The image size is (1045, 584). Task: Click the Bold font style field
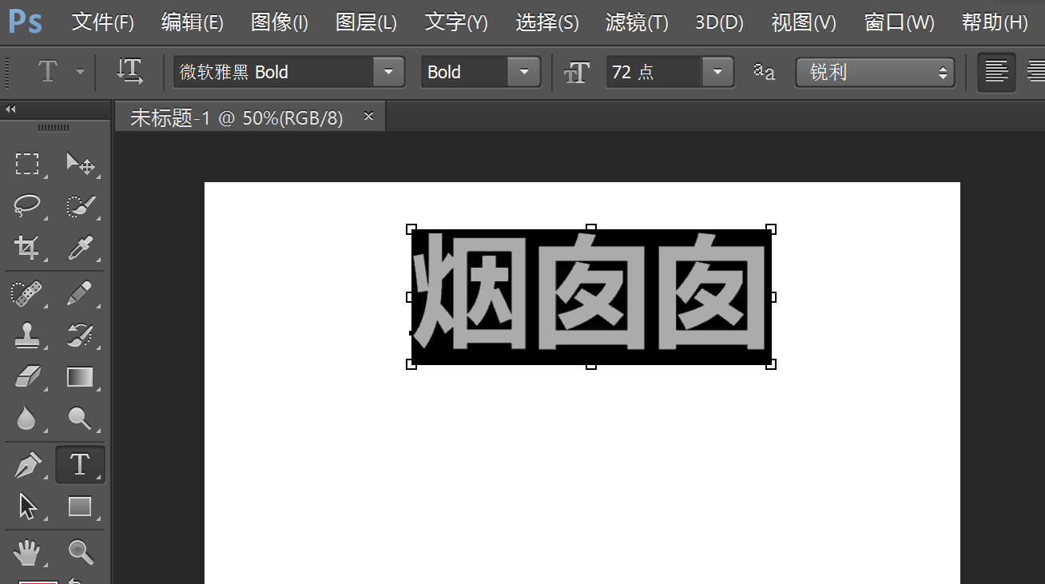465,72
